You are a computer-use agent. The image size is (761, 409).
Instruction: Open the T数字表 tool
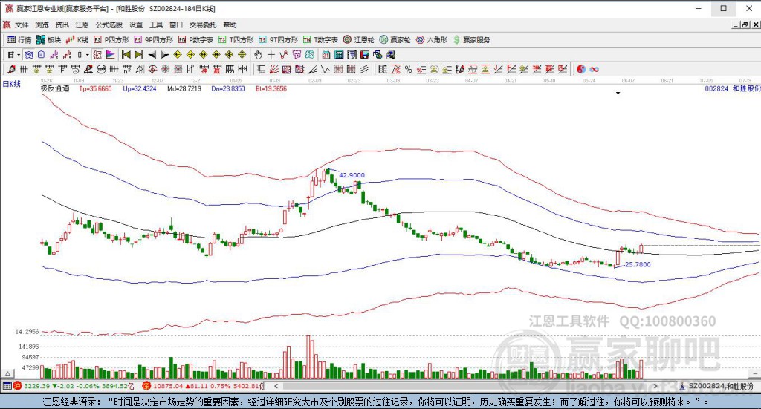click(320, 40)
